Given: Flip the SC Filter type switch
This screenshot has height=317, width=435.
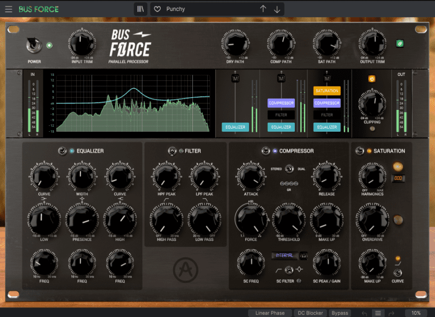Looking at the screenshot, I should point(289,270).
